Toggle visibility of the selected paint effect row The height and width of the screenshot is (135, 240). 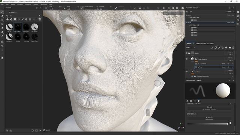click(x=196, y=67)
